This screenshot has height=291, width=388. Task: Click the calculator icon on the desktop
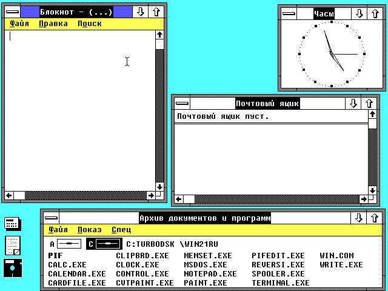point(12,224)
